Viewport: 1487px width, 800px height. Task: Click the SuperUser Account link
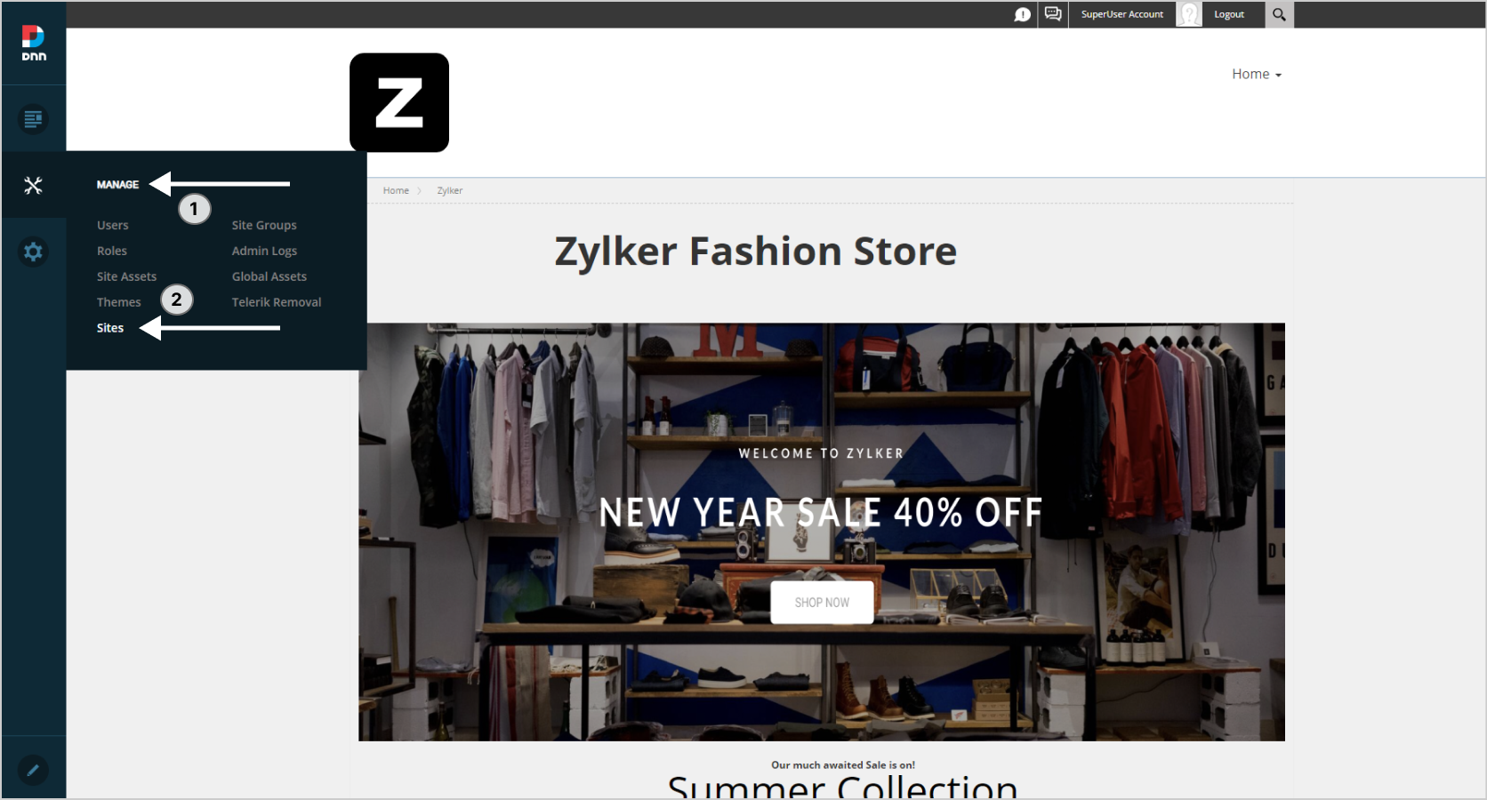[x=1122, y=14]
